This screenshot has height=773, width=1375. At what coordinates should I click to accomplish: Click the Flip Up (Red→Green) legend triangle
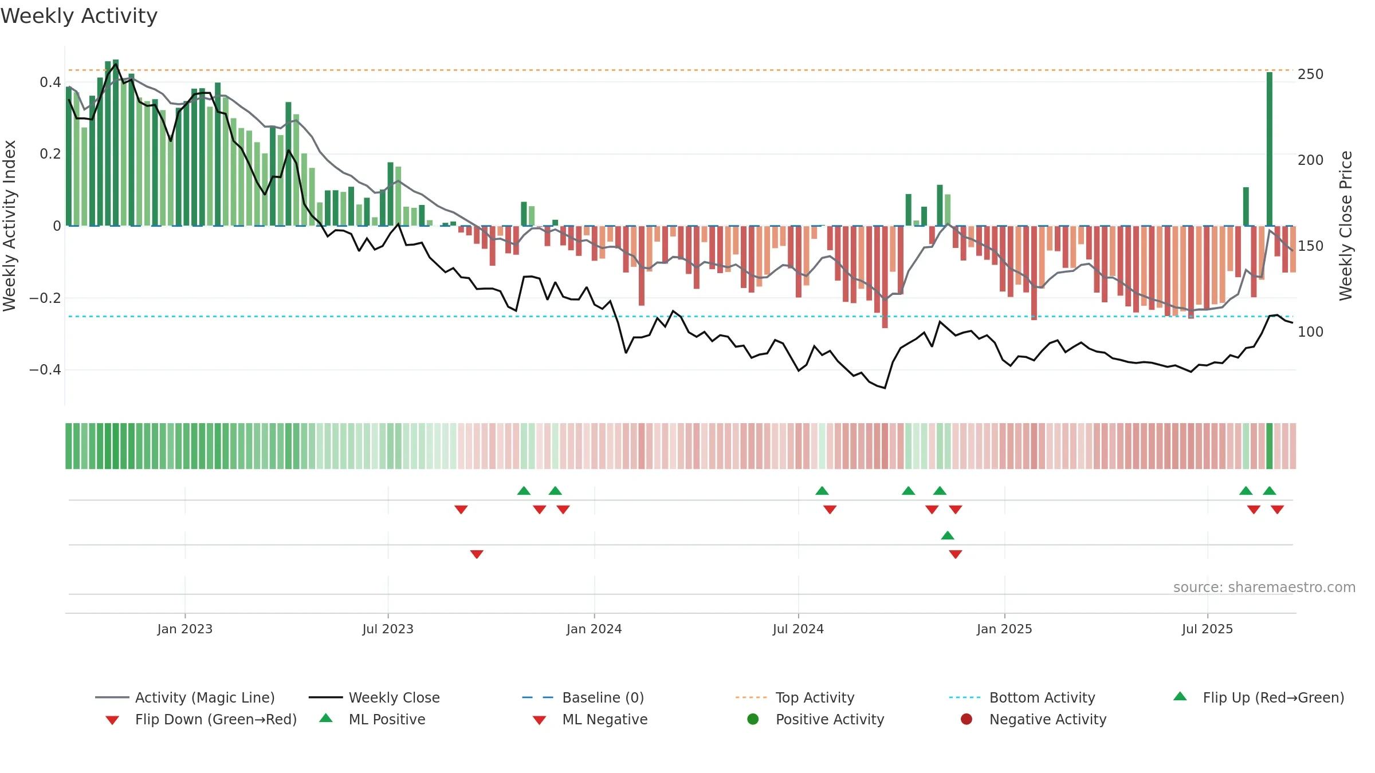[x=1180, y=696]
